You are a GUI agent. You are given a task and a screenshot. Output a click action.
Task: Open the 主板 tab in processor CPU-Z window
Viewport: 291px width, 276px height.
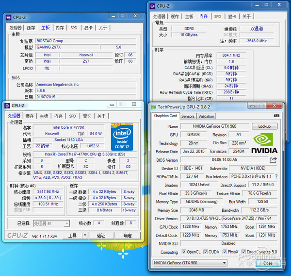(x=44, y=116)
